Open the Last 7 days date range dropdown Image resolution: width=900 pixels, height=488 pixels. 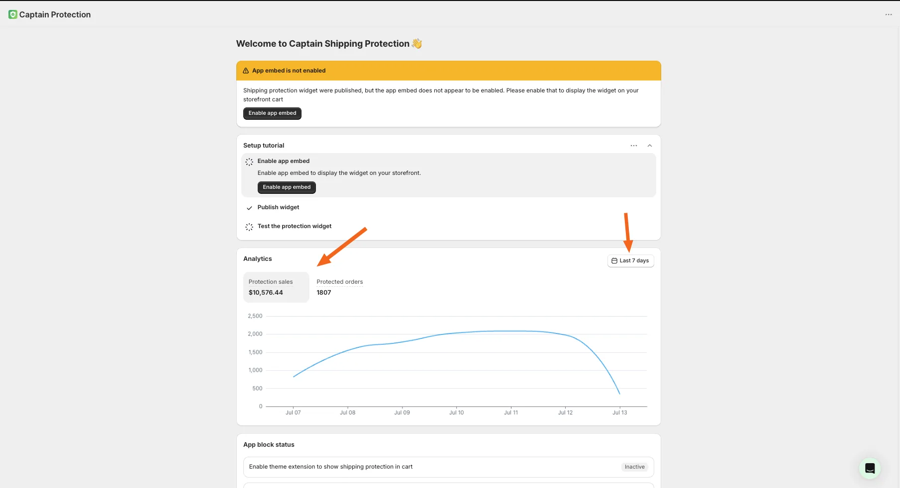click(630, 261)
